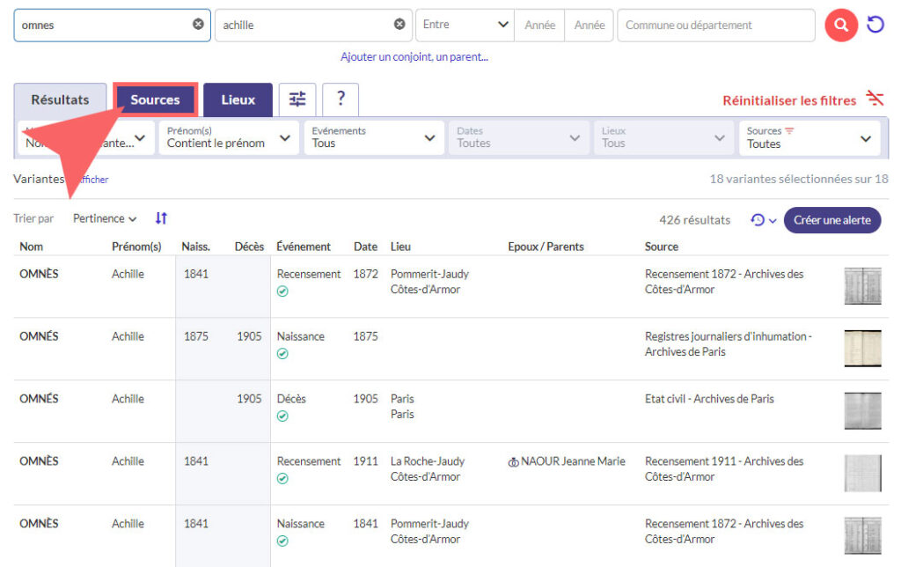Open the Evénements 'Tous' filter dropdown
This screenshot has width=901, height=567.
[373, 138]
